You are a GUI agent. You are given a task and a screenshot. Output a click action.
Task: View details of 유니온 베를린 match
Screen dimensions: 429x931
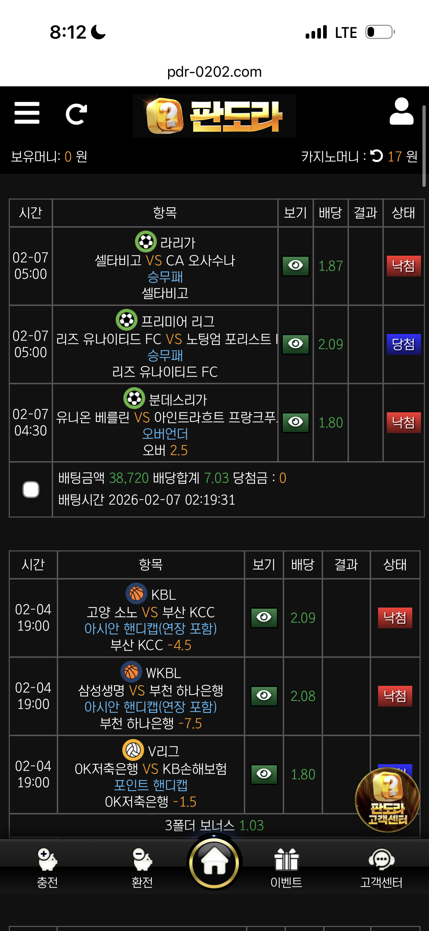[295, 423]
